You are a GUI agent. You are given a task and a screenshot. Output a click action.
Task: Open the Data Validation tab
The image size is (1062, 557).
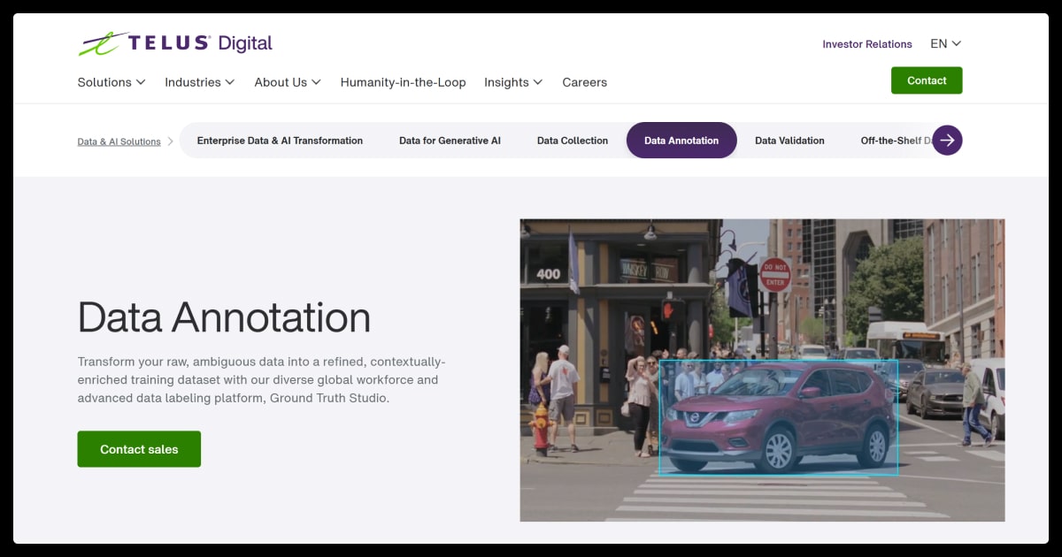click(x=789, y=140)
